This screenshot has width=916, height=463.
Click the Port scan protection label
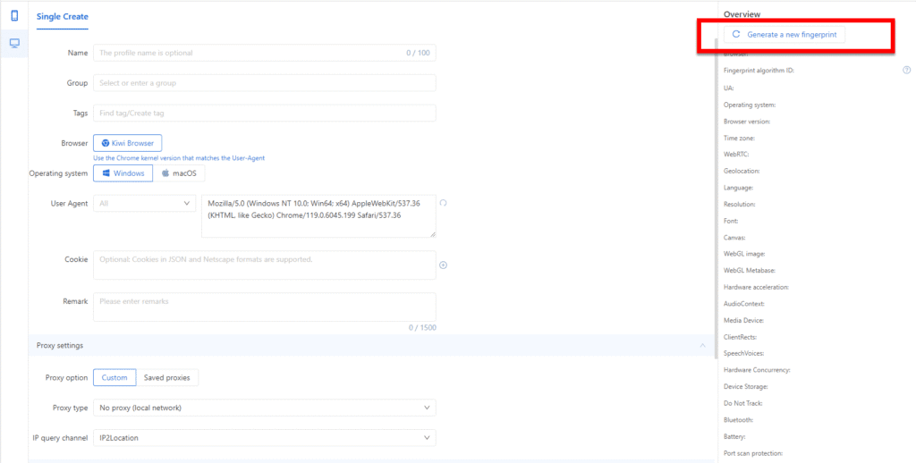tap(753, 453)
